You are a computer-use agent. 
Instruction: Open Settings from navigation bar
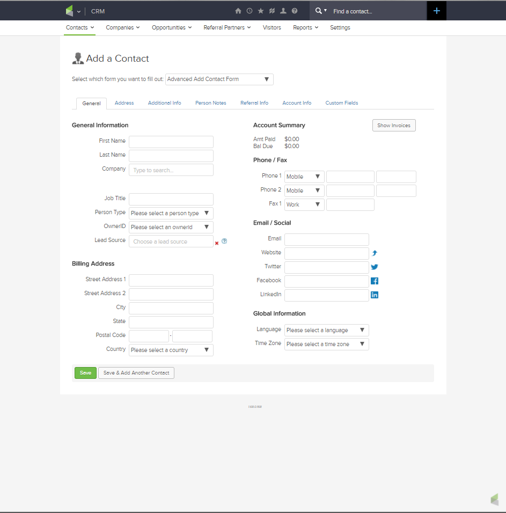[x=340, y=27]
